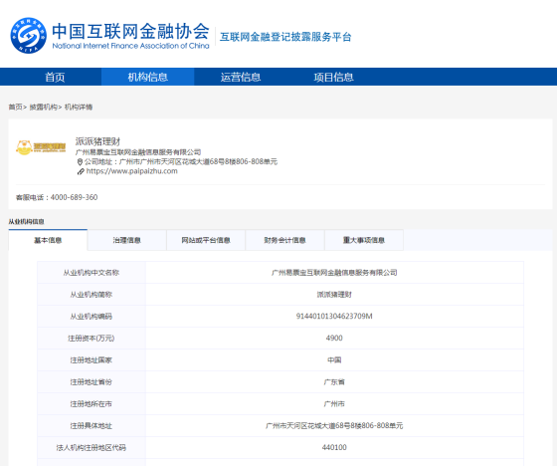Image resolution: width=557 pixels, height=466 pixels.
Task: Open the 运营信息 navigation item
Action: pos(241,78)
